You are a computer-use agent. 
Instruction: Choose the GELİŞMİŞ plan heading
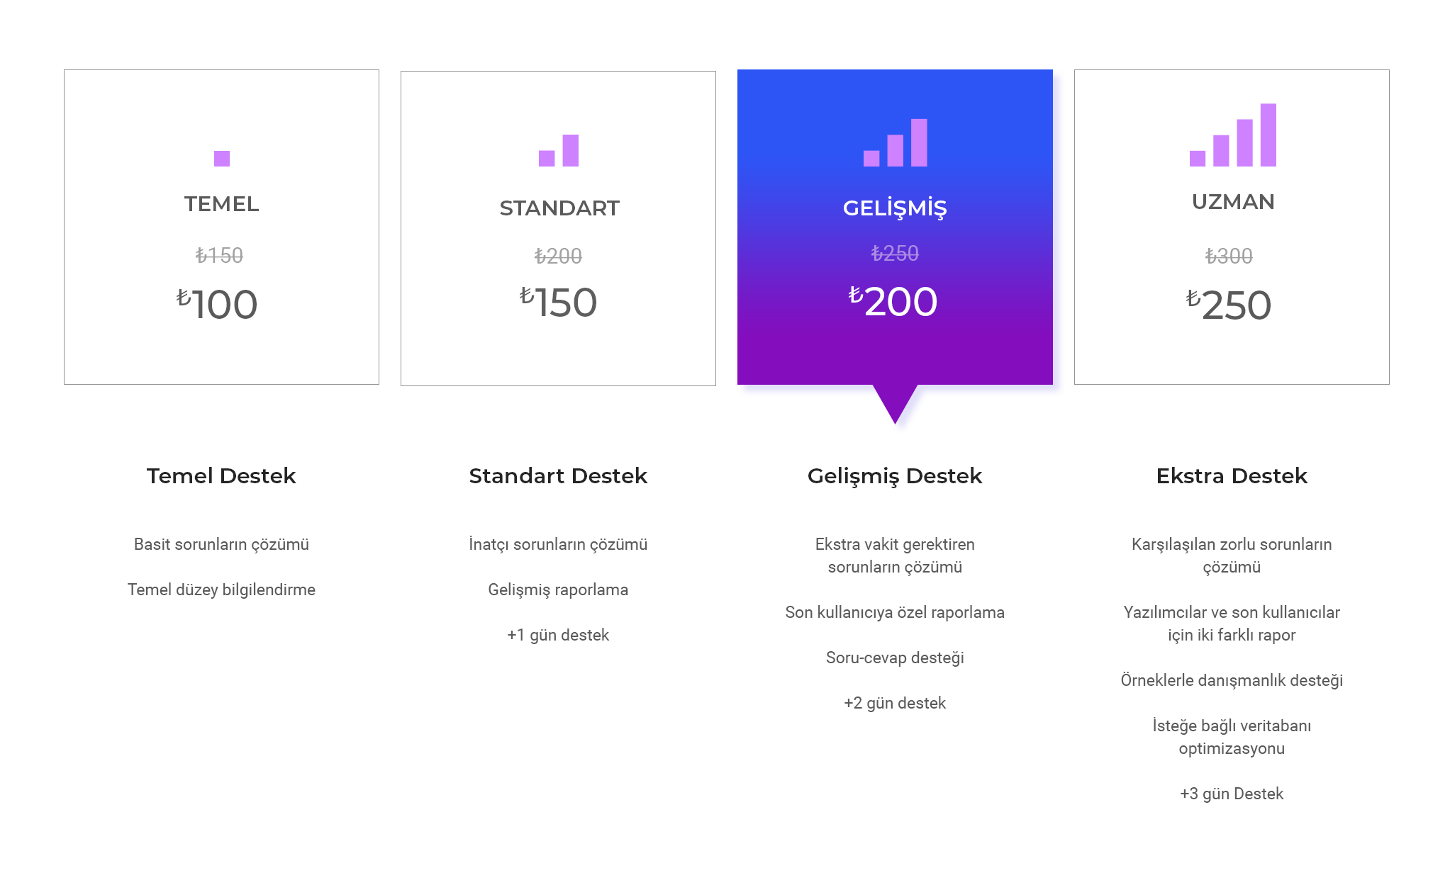tap(895, 208)
